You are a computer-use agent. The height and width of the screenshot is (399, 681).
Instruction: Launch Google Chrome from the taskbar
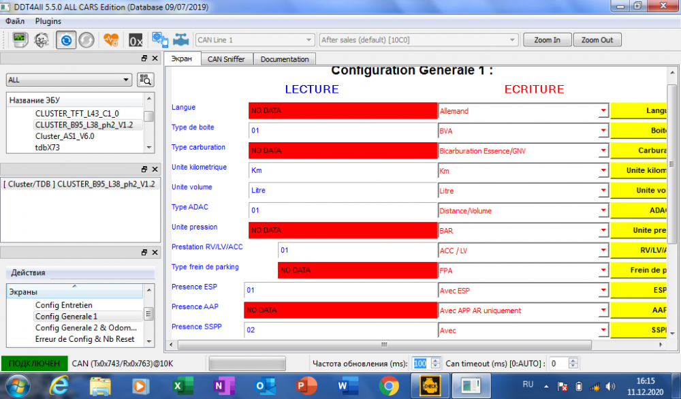coord(389,385)
